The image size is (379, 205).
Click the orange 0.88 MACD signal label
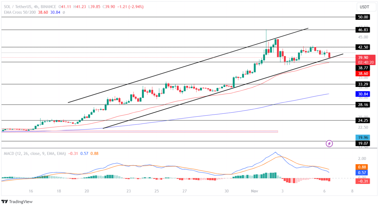[362, 167]
